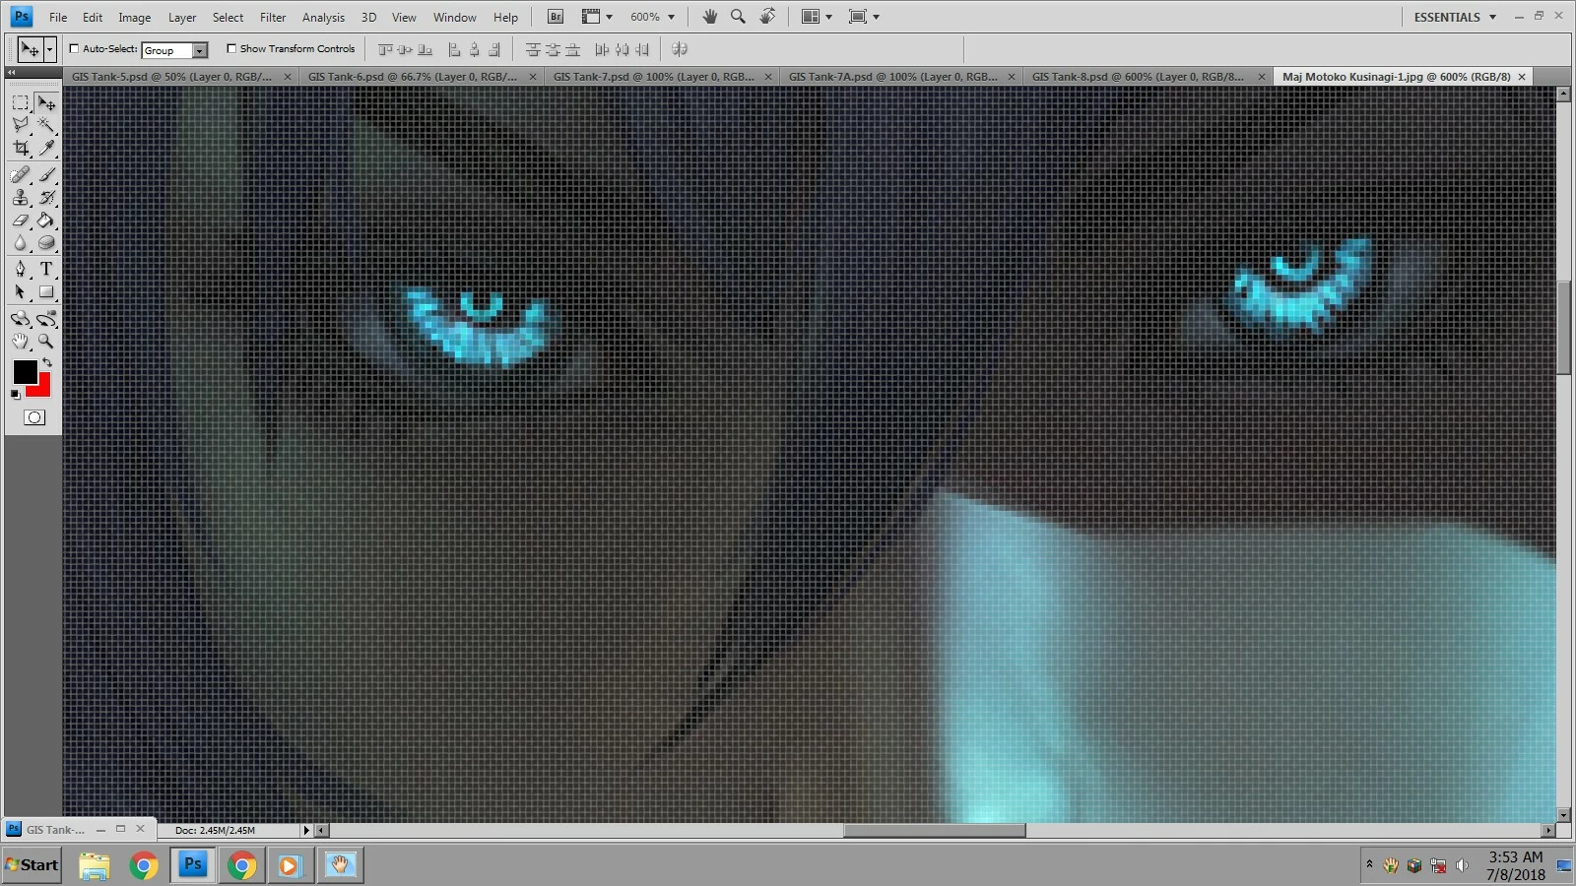This screenshot has width=1576, height=886.
Task: Select the History Brush tool
Action: [x=46, y=198]
